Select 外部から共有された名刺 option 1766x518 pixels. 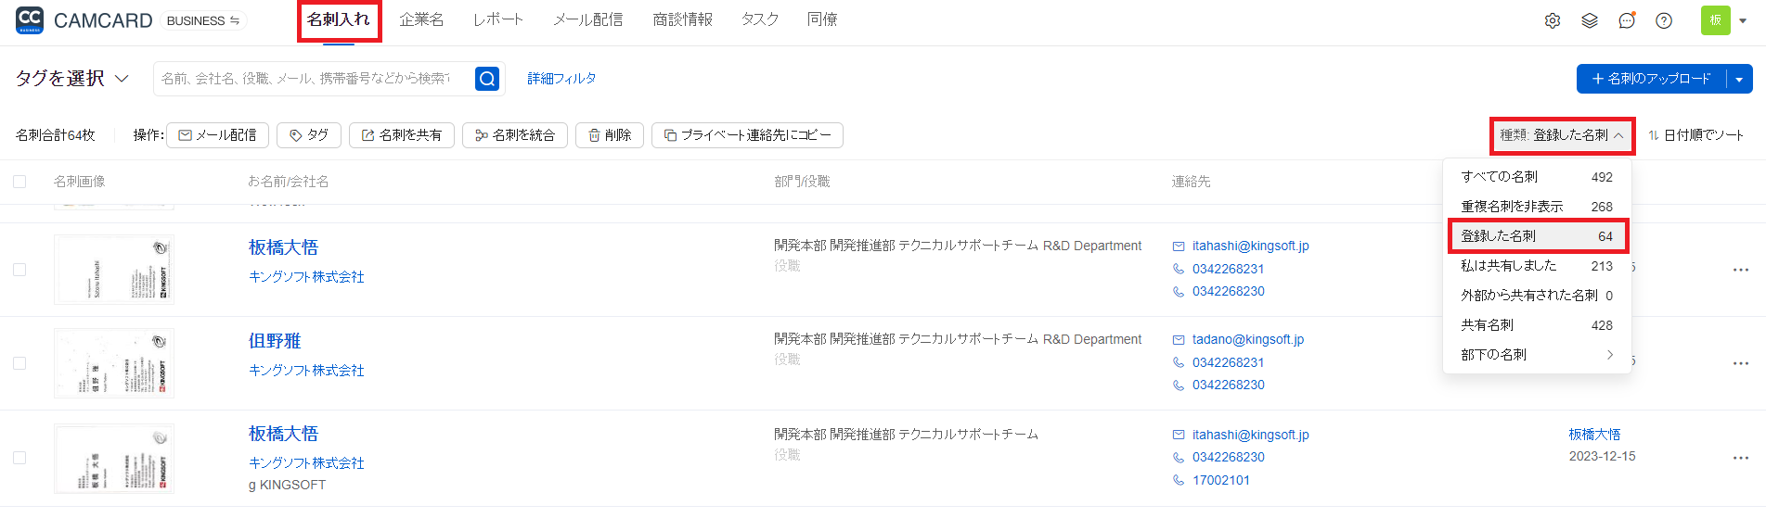pos(1537,296)
